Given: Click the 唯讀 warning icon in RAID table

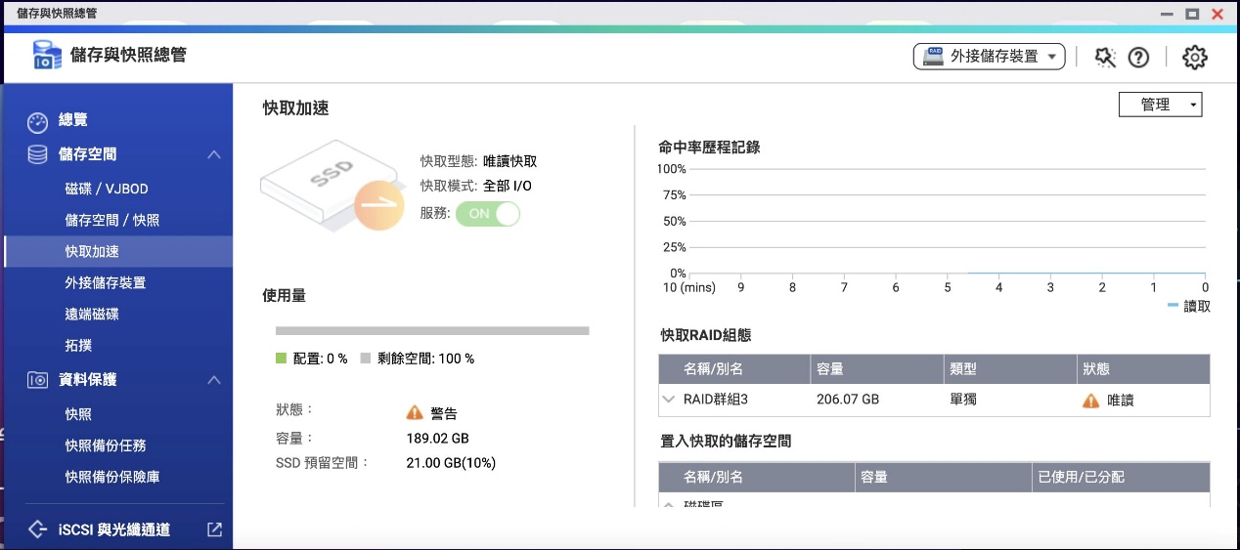Looking at the screenshot, I should tap(1091, 400).
